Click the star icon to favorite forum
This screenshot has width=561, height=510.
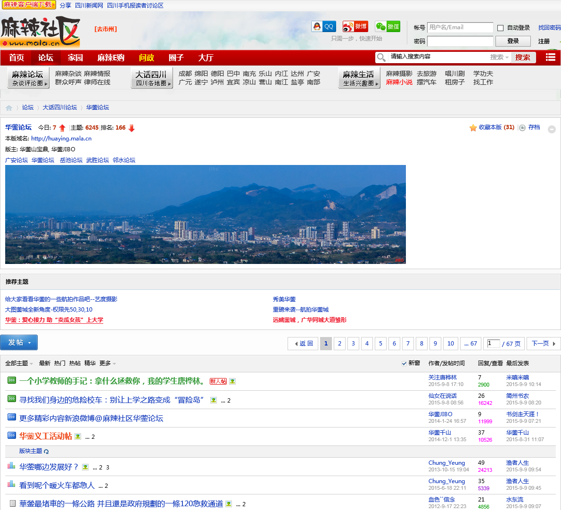473,128
